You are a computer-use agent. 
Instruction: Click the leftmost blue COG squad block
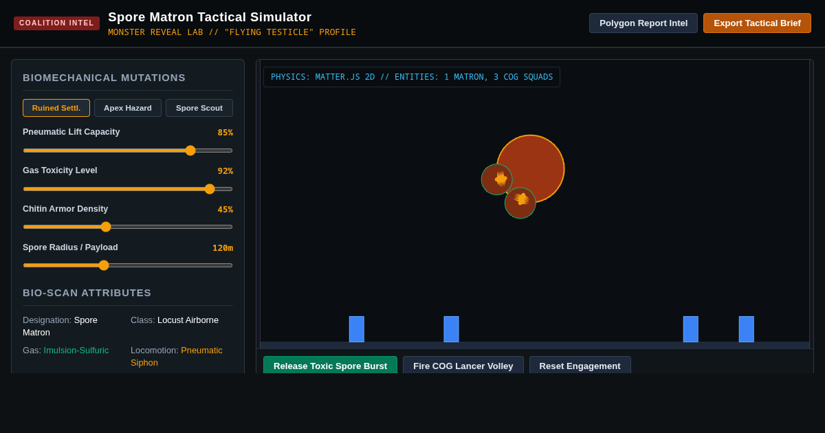tap(357, 329)
